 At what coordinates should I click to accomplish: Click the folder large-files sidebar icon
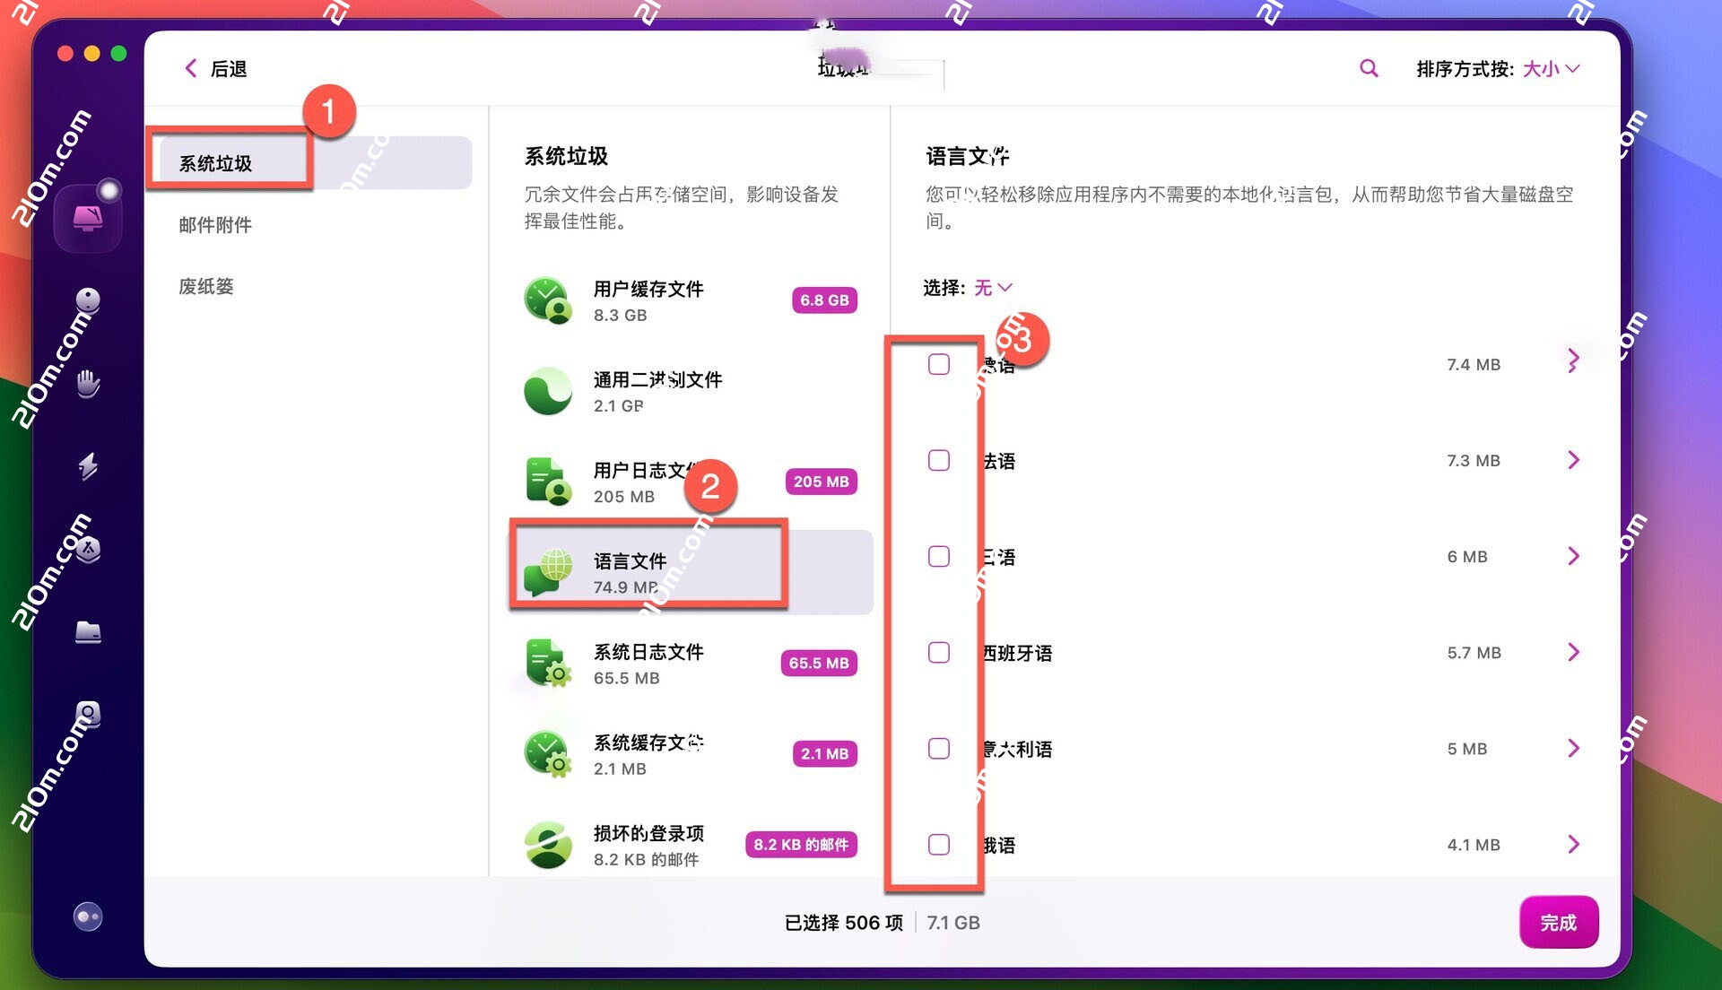(87, 632)
